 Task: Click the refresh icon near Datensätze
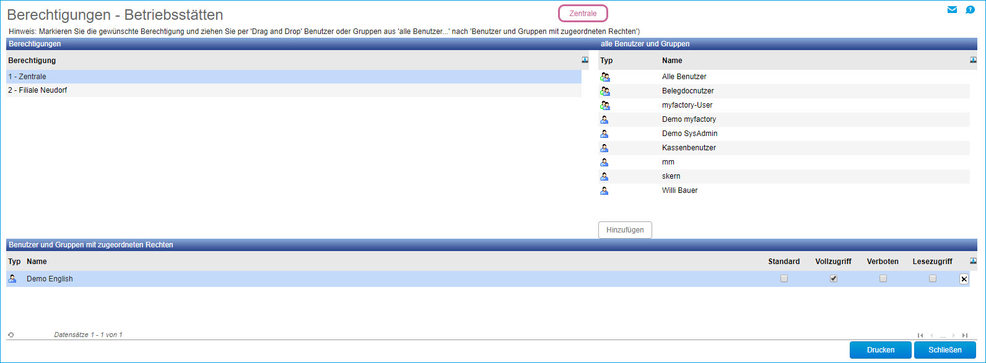coord(11,335)
